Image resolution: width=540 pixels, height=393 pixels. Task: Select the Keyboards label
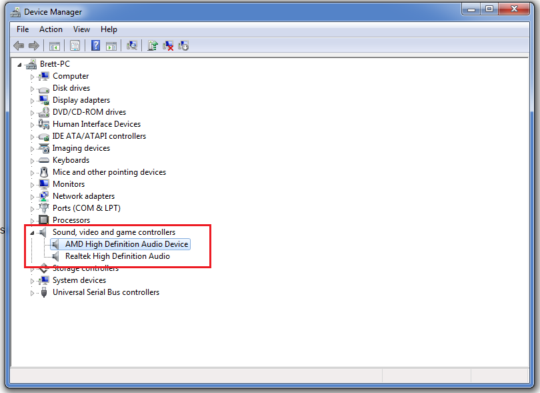coord(71,160)
